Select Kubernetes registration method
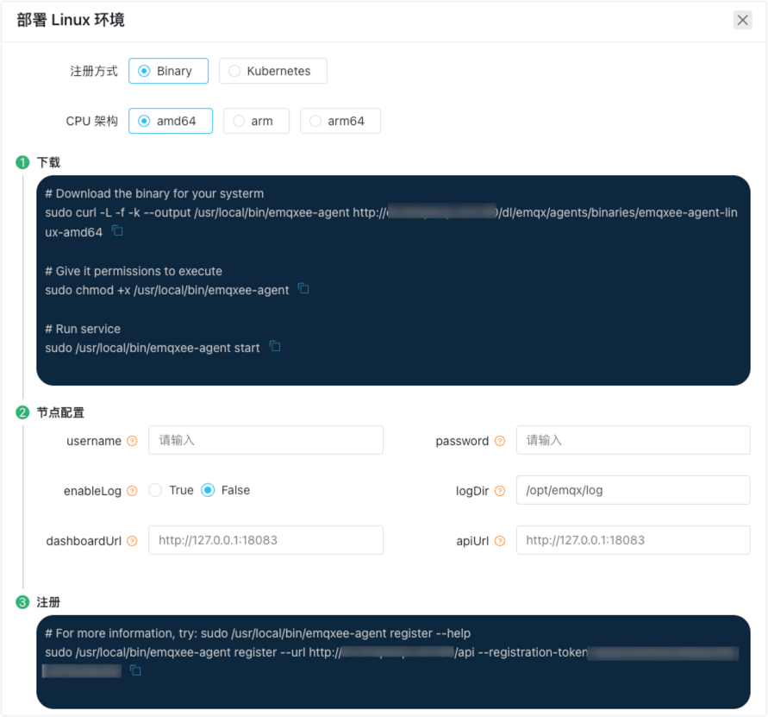The height and width of the screenshot is (717, 768). coord(272,71)
